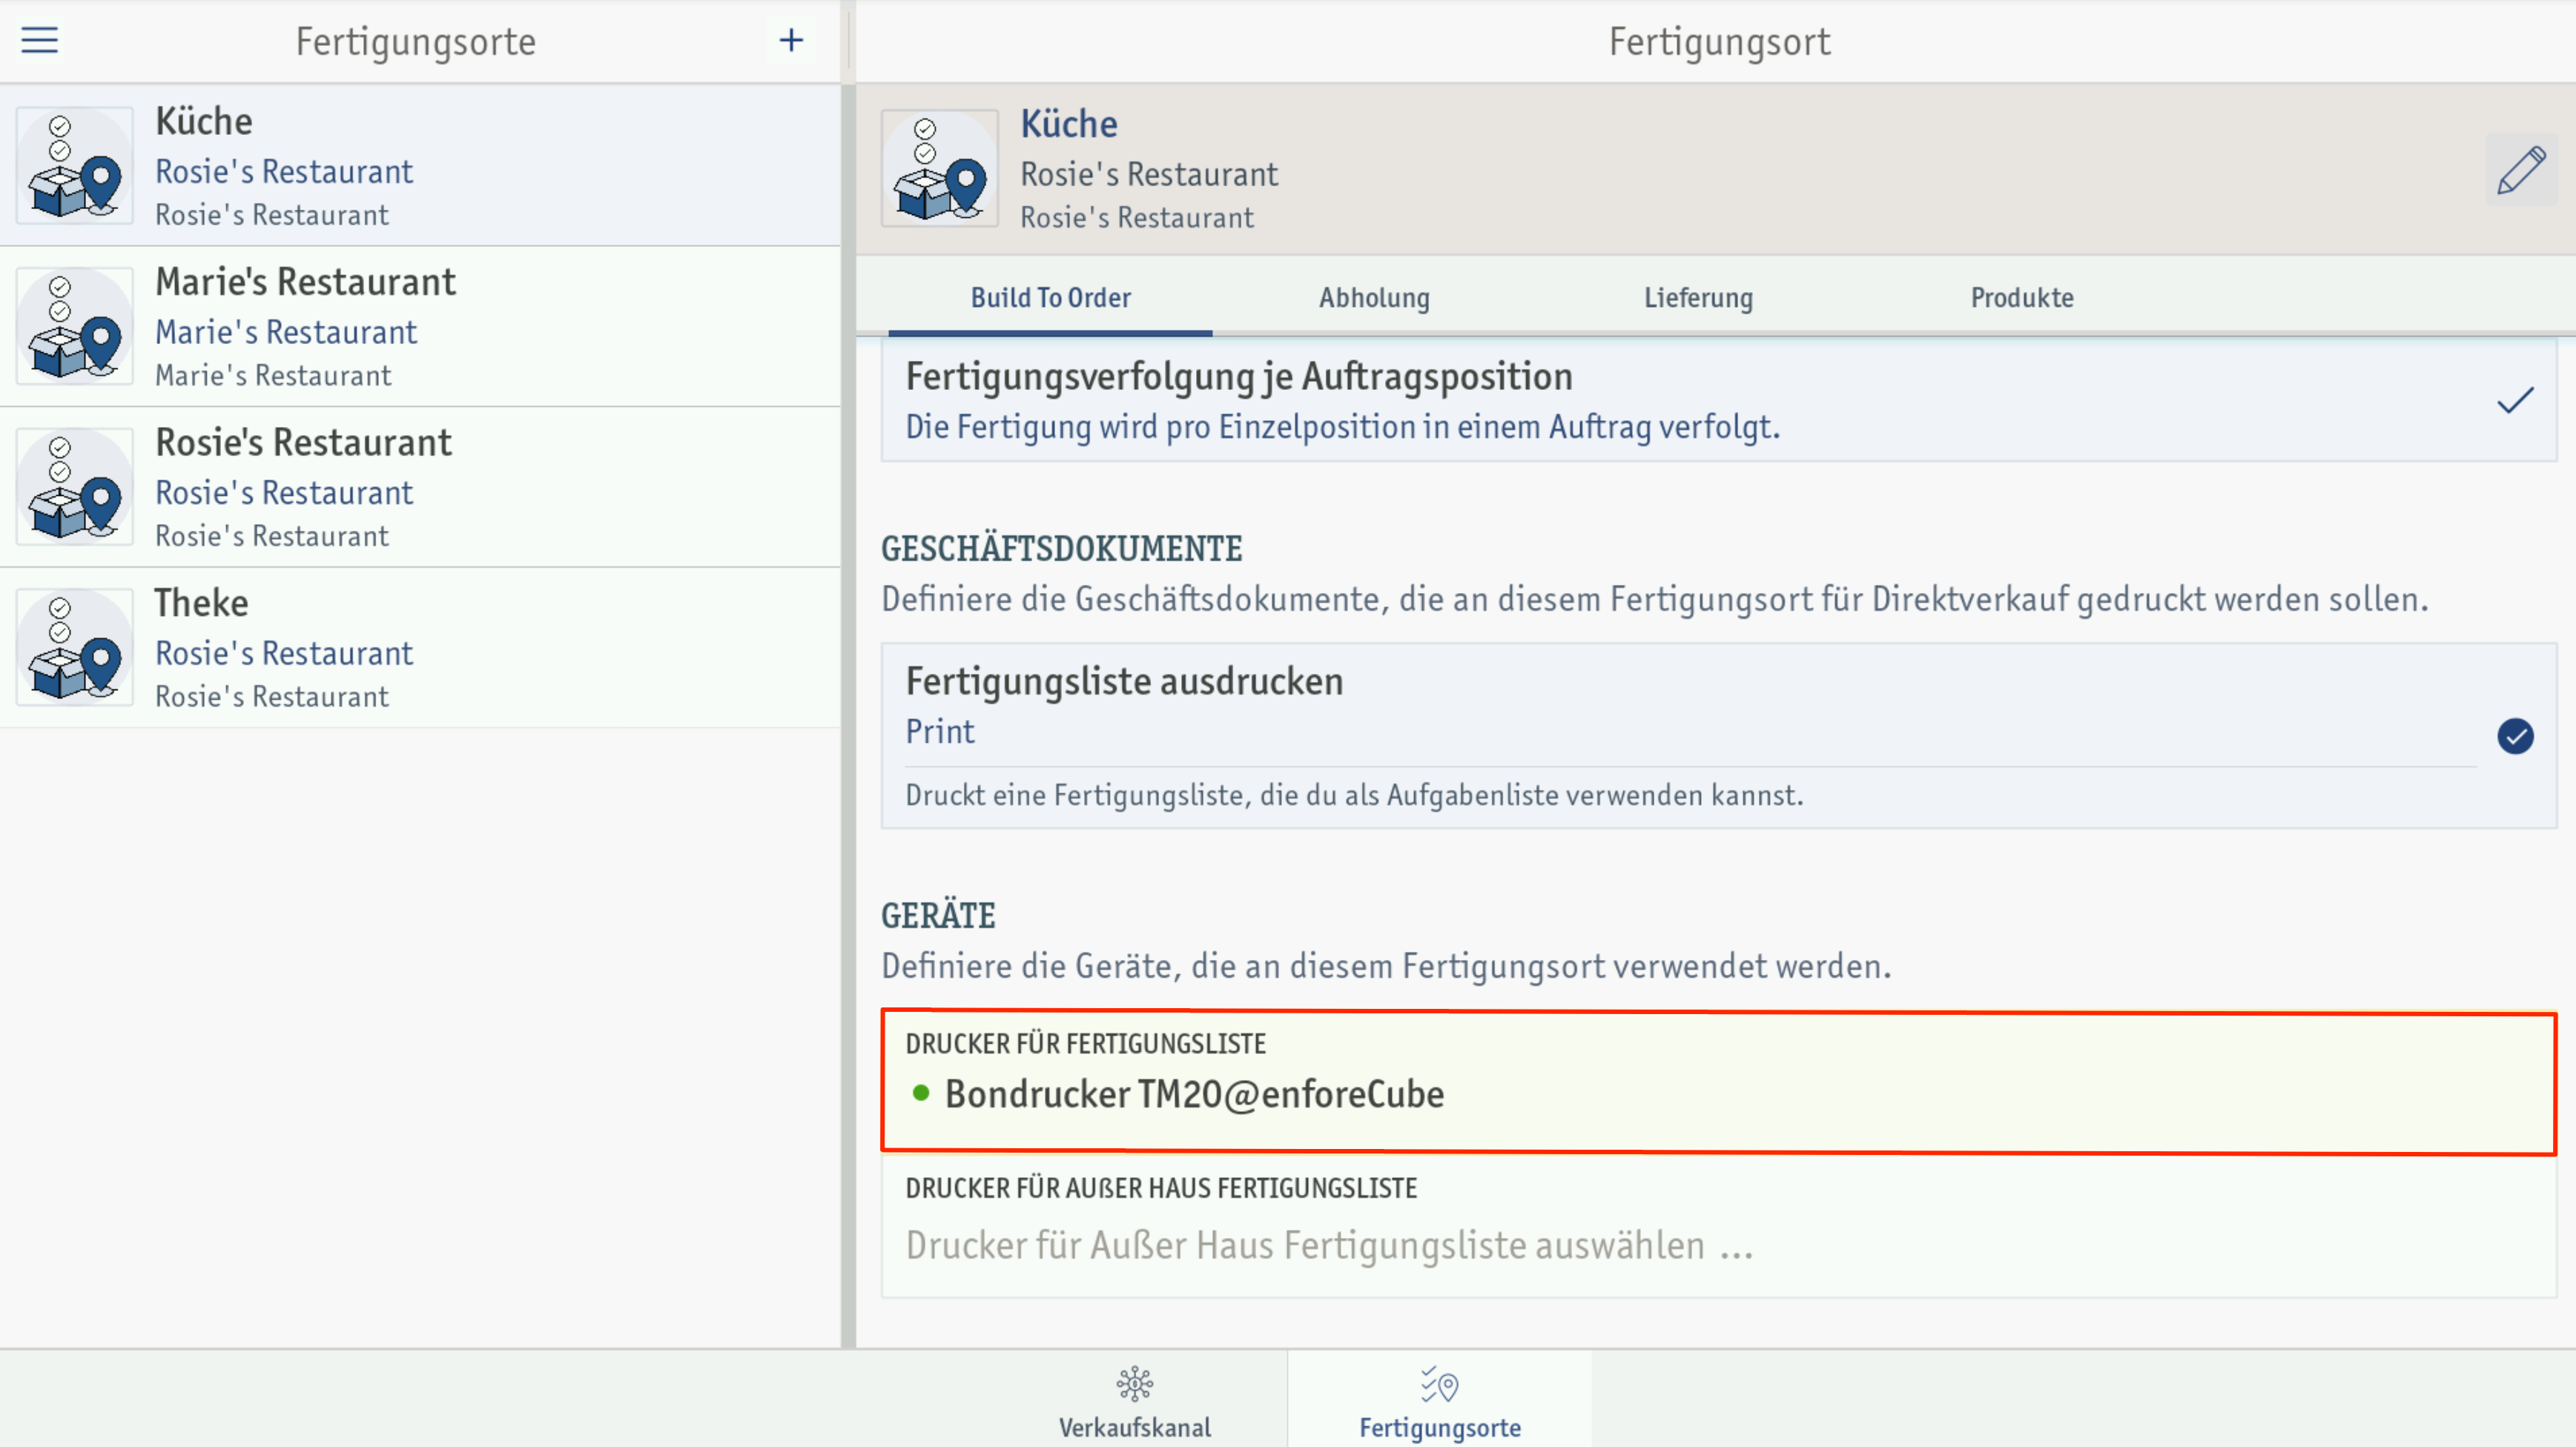Open Verkaufskanal bottom navigation icon
The width and height of the screenshot is (2576, 1447).
pos(1135,1385)
